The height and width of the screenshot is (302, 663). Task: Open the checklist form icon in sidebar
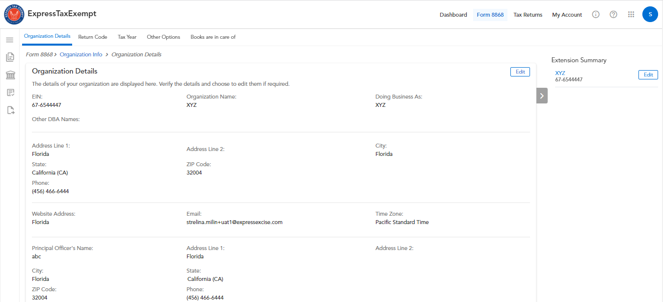(10, 93)
